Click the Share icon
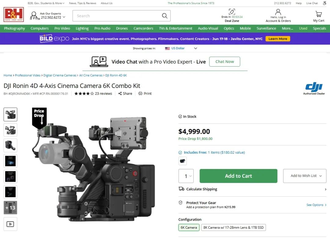 click(x=120, y=93)
